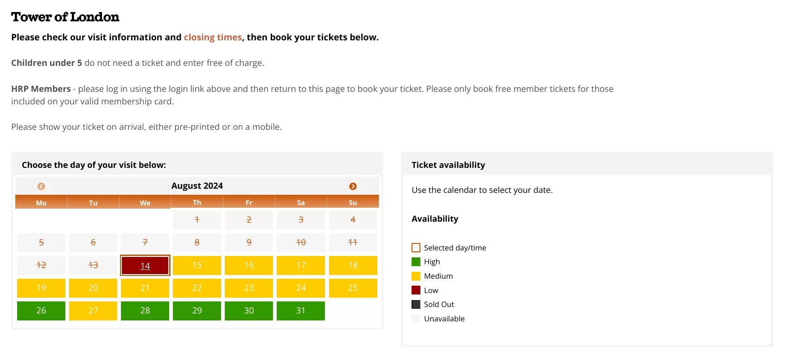Click the High availability green legend swatch

click(x=416, y=262)
